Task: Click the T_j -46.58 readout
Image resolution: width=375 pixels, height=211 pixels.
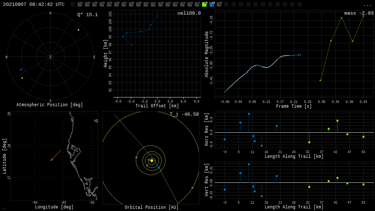Action: (x=184, y=114)
